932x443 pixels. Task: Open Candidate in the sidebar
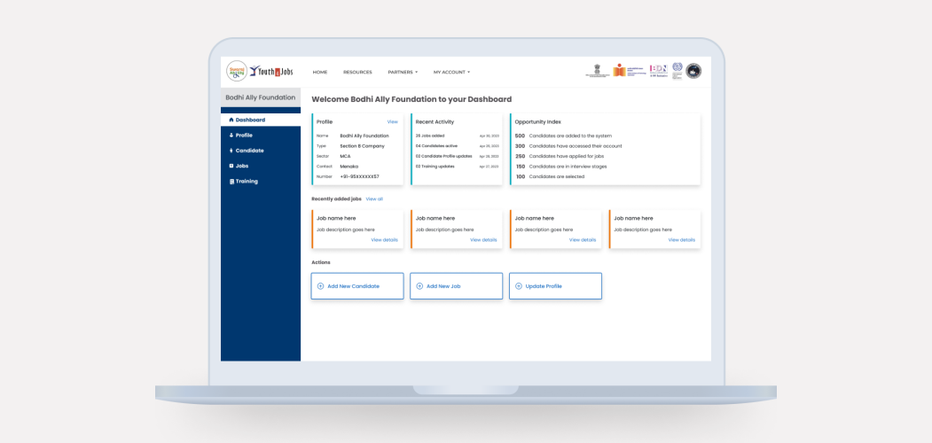261,151
